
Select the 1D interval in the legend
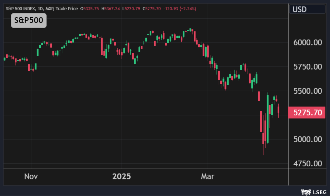pos(40,9)
